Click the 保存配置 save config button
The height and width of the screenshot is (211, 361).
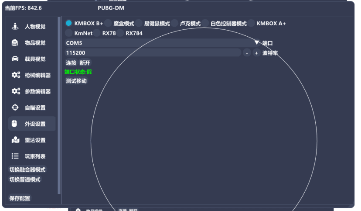20,198
